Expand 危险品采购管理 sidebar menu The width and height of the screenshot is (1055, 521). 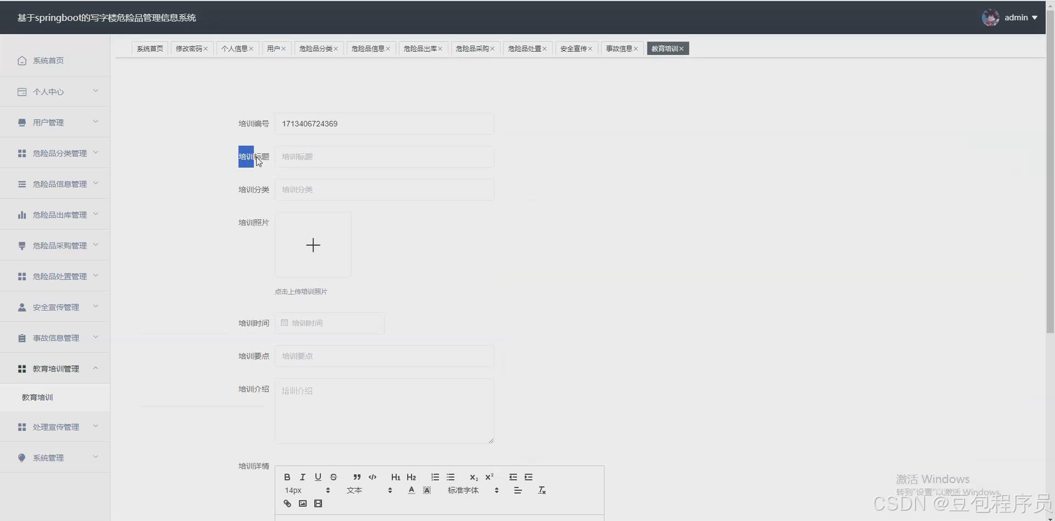click(x=55, y=245)
